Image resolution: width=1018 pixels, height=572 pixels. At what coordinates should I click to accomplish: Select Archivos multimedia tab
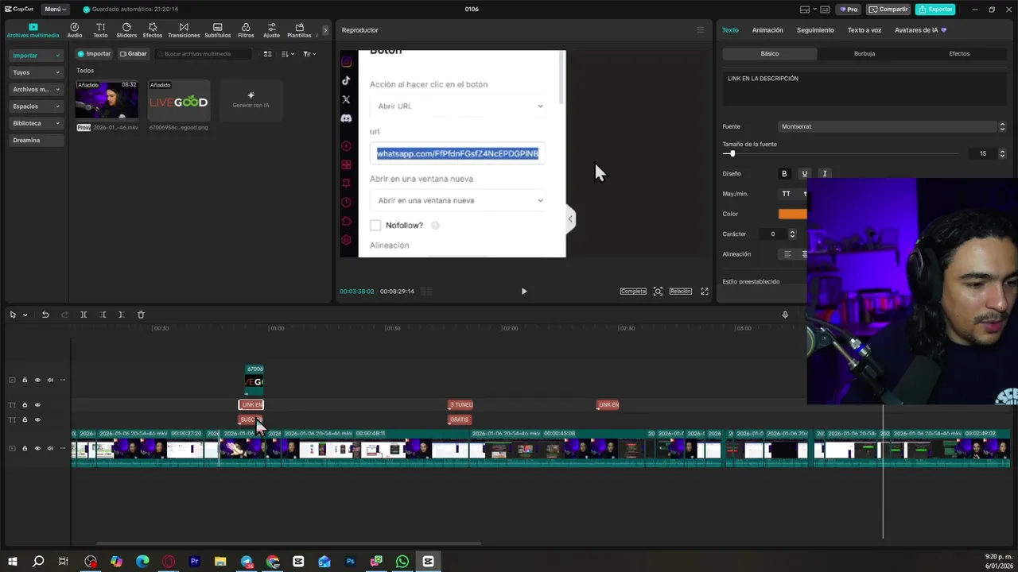(x=33, y=30)
